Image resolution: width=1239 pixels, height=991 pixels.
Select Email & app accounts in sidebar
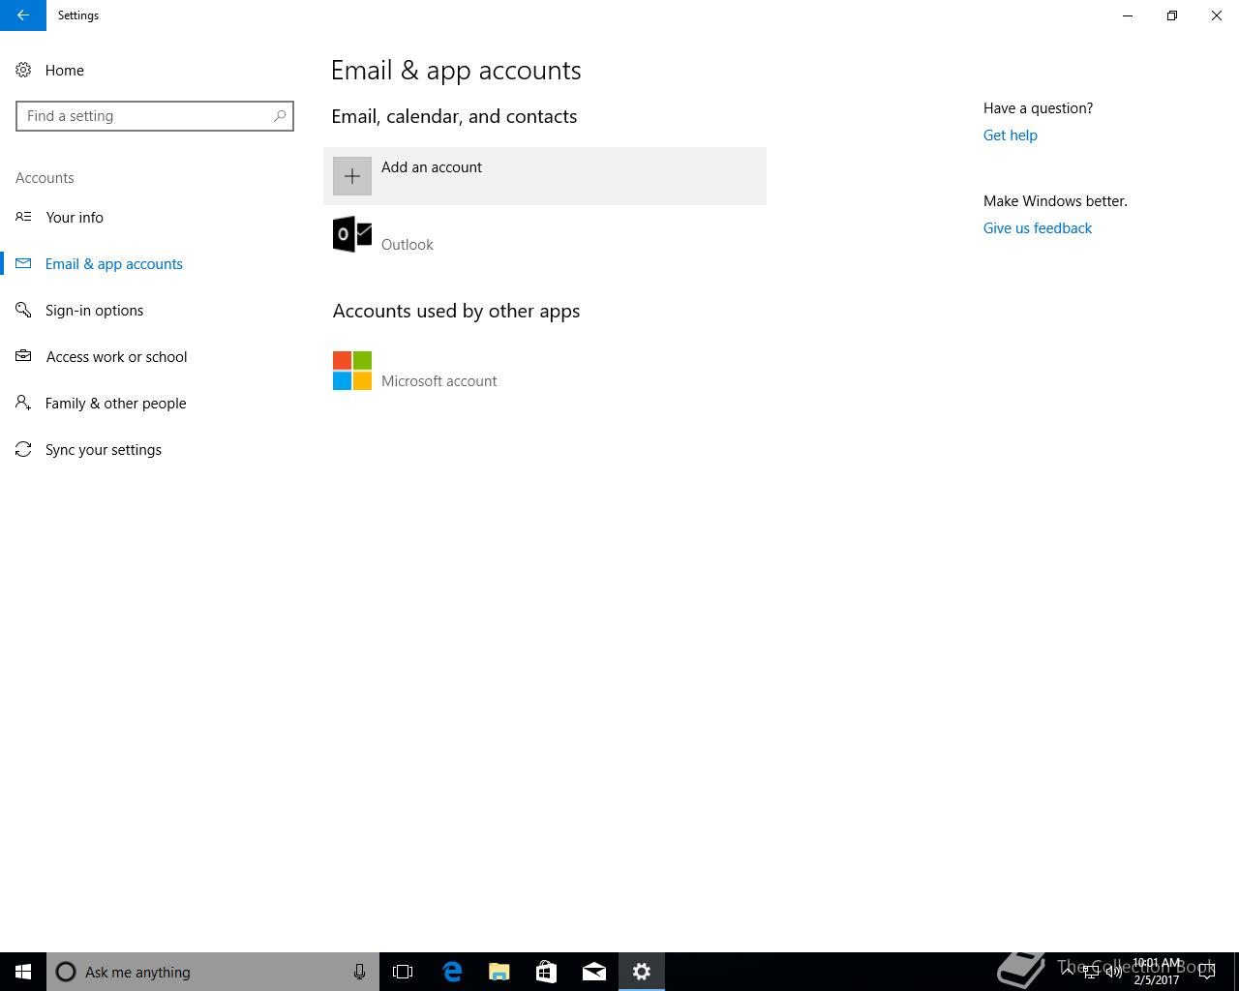coord(114,263)
